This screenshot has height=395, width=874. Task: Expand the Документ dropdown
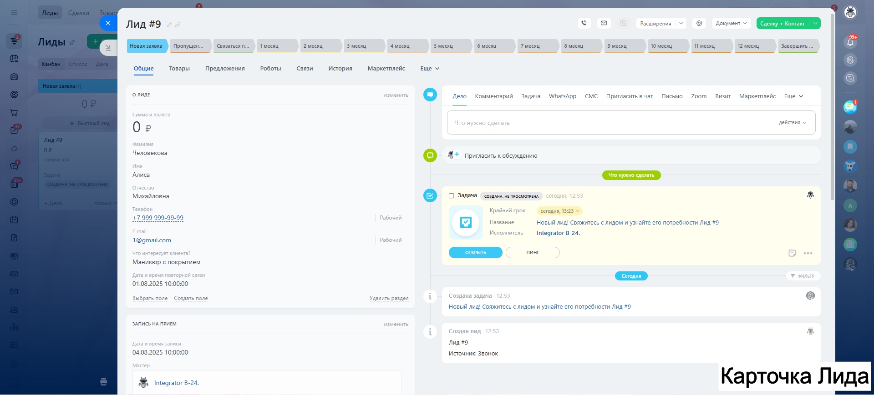click(731, 23)
